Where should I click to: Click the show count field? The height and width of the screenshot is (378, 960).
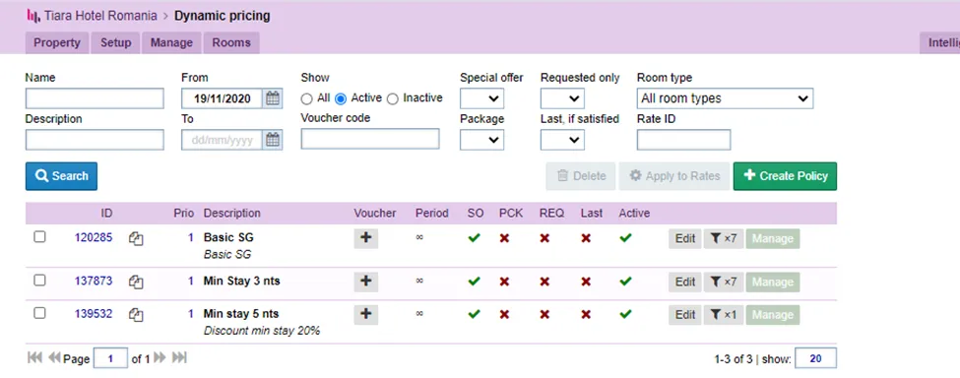(x=815, y=358)
